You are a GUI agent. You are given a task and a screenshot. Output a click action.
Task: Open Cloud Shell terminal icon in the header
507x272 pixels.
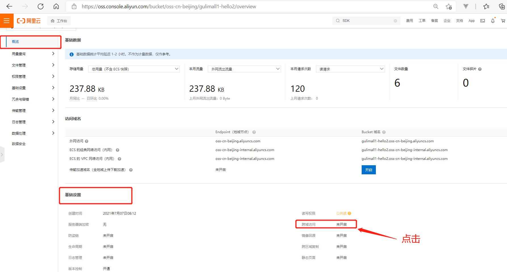(x=483, y=21)
